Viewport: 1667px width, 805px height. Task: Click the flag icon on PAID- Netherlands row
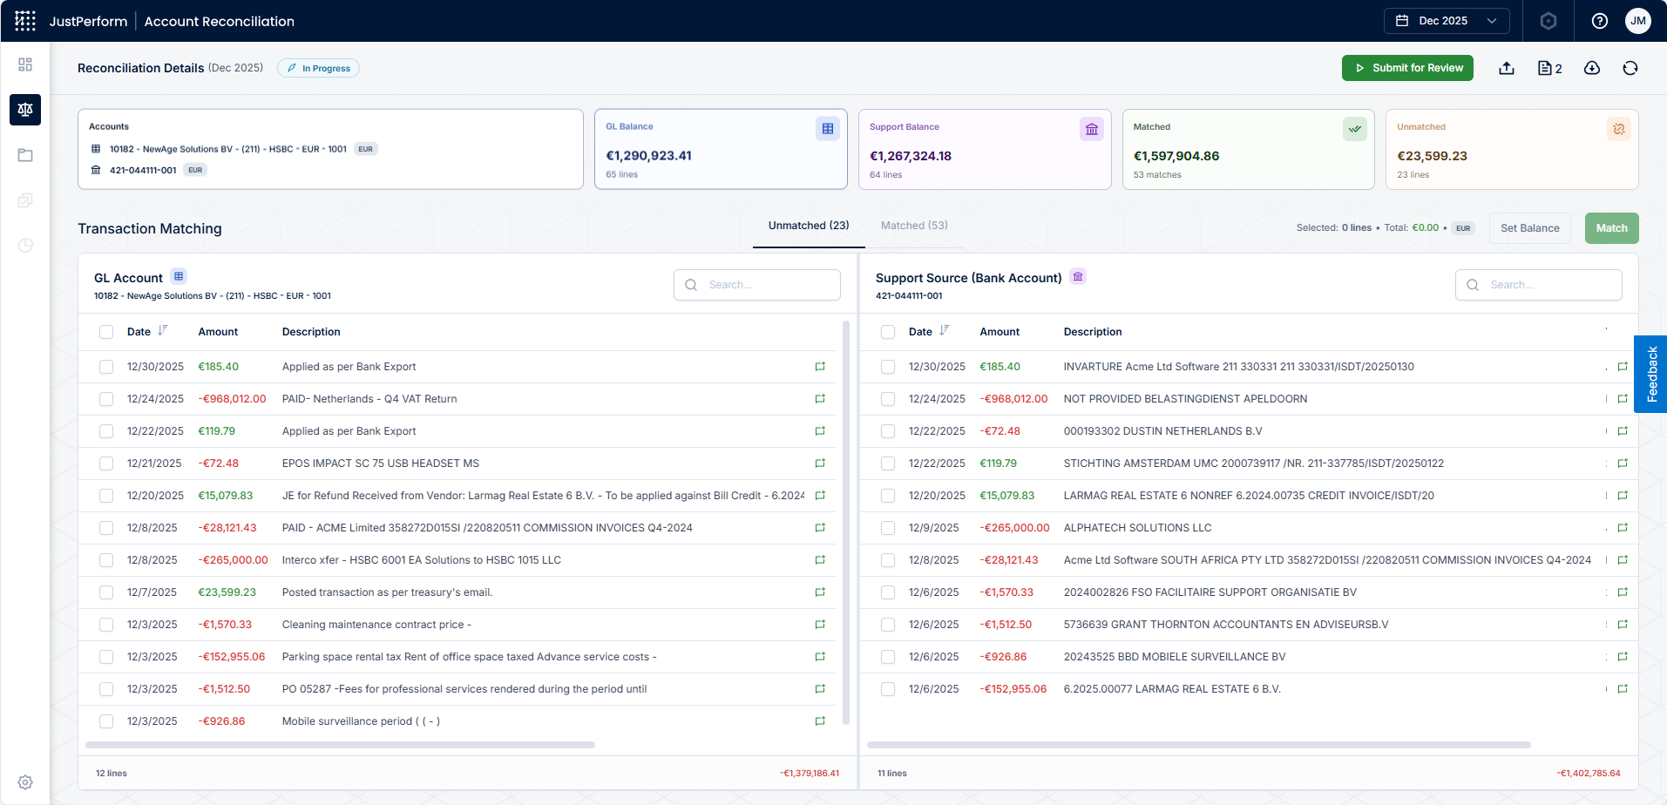820,399
